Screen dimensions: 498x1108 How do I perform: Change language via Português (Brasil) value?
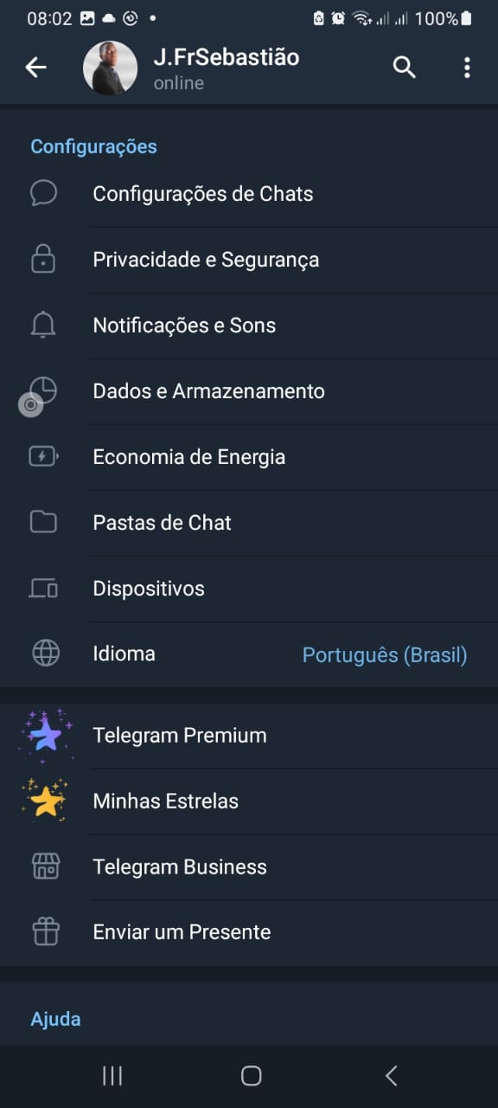(385, 654)
